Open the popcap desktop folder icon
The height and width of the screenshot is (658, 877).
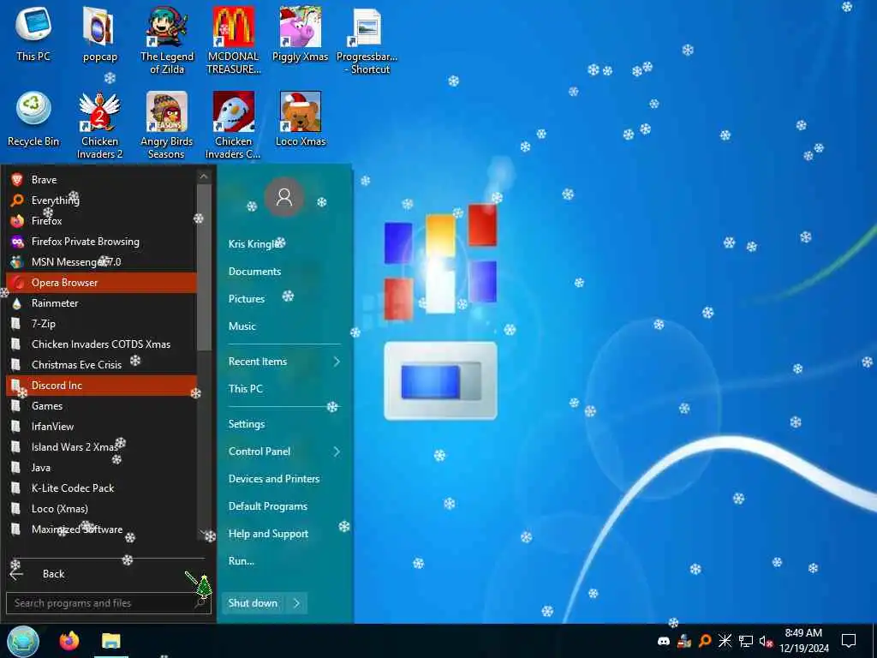(x=99, y=34)
